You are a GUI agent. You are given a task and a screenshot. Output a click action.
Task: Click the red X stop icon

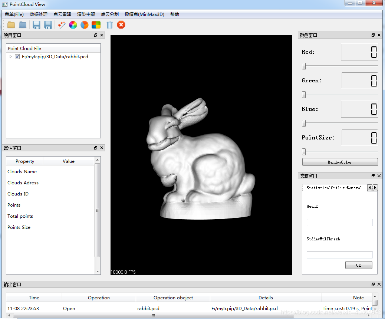[121, 25]
